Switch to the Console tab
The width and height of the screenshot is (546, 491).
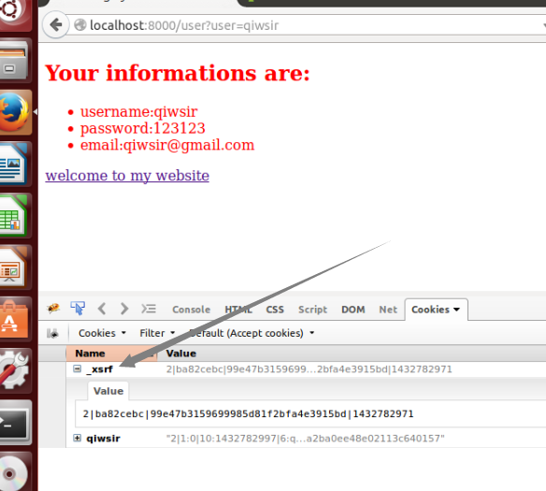coord(191,310)
